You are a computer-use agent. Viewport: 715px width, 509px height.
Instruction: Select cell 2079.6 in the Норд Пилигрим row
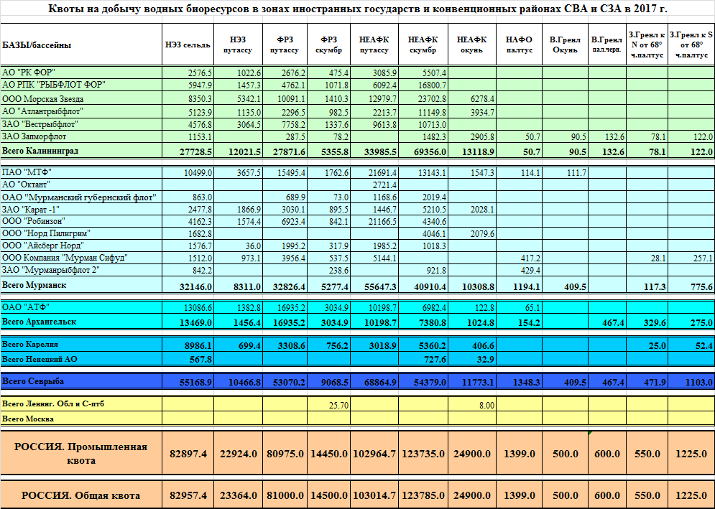tap(472, 233)
